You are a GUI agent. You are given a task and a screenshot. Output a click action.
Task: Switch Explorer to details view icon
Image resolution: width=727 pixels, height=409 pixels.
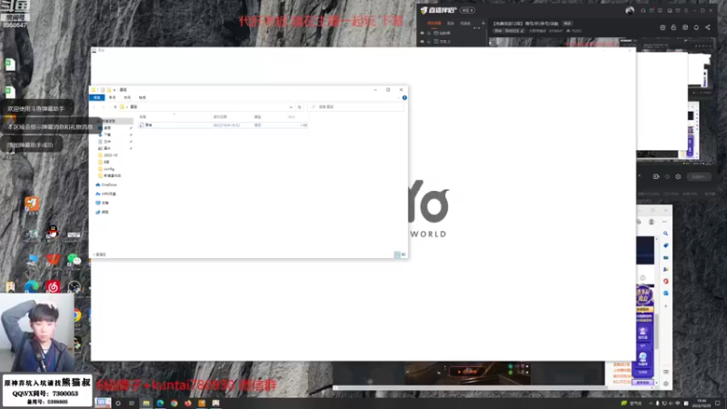[397, 254]
